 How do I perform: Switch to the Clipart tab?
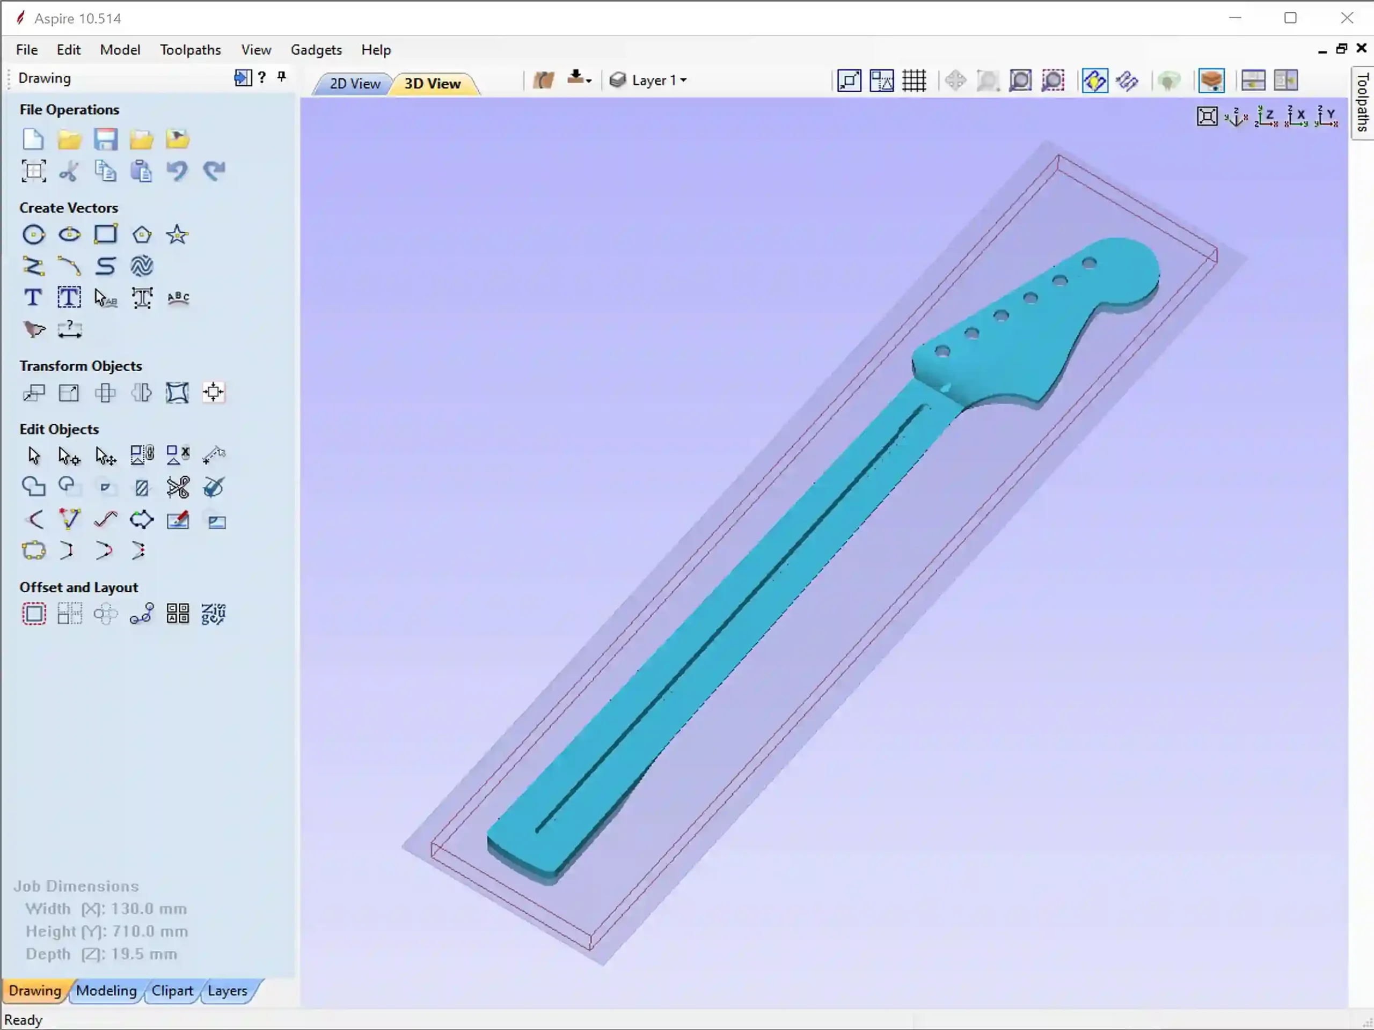click(x=172, y=990)
